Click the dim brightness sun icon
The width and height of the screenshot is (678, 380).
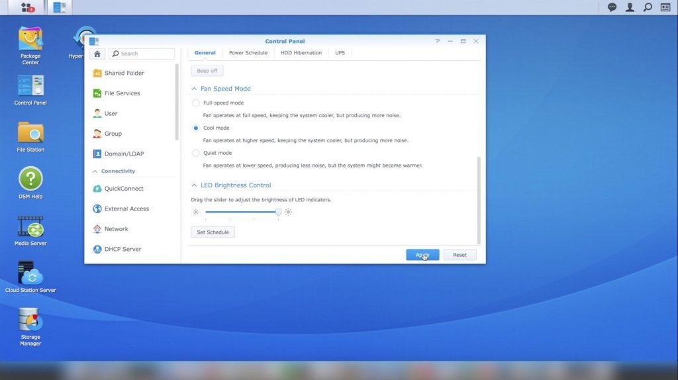196,212
